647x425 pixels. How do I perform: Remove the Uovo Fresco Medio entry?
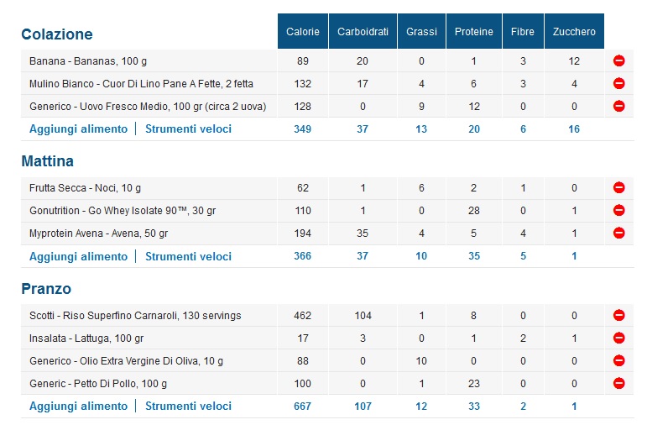(618, 106)
